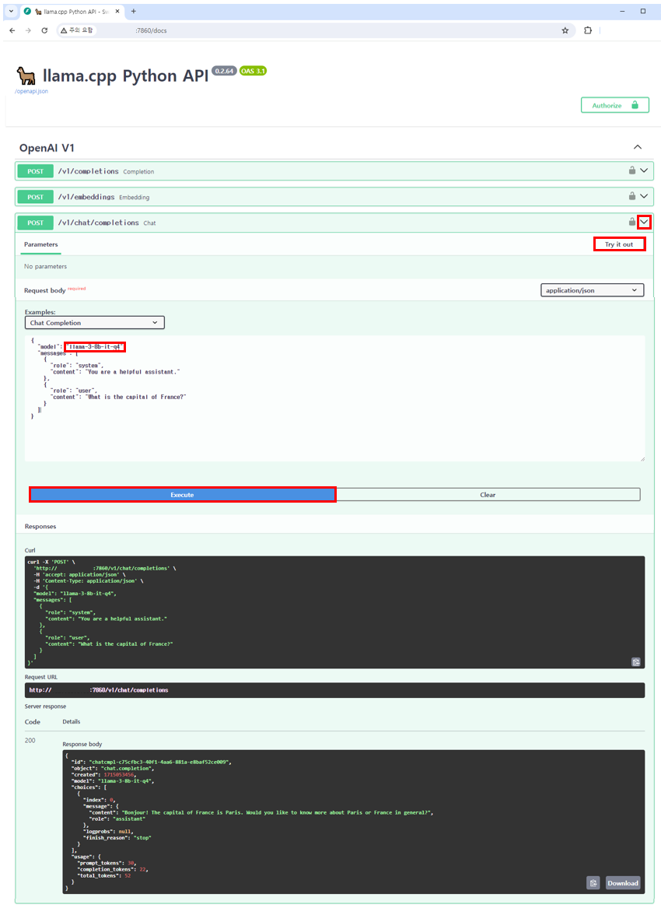This screenshot has width=661, height=908.
Task: Click the POST badge of /v1/embeddings
Action: pyautogui.click(x=35, y=197)
